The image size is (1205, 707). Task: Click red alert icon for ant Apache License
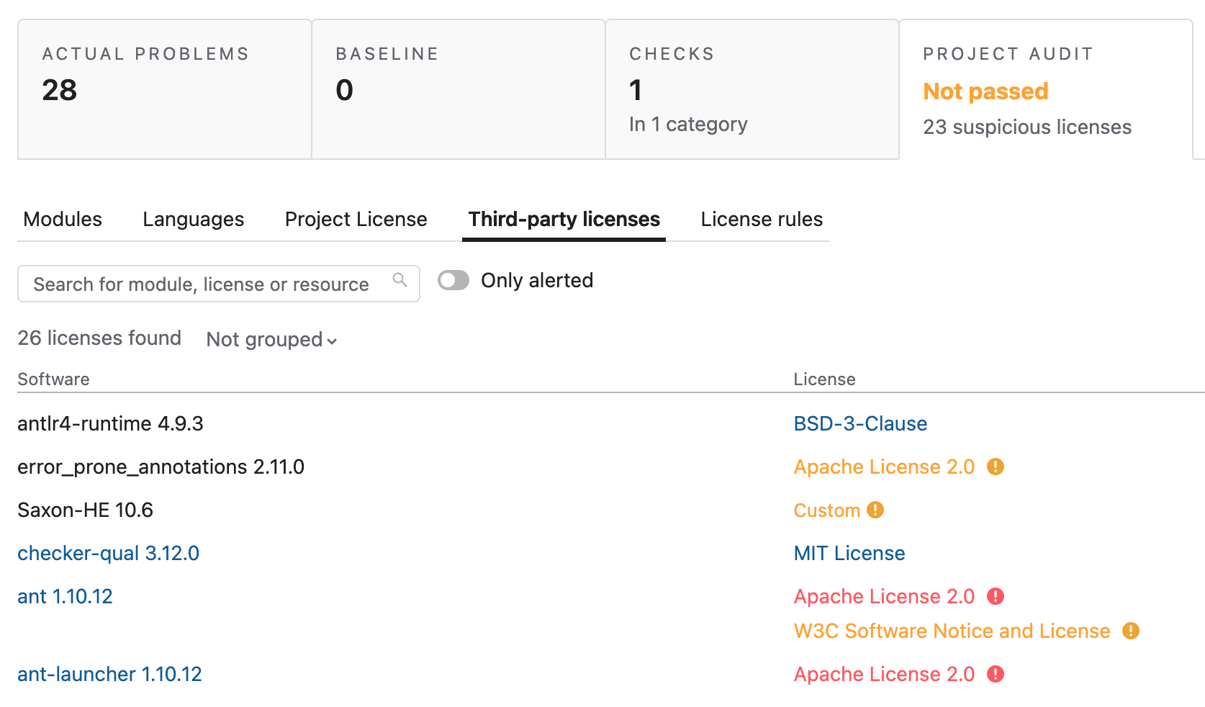tap(996, 596)
